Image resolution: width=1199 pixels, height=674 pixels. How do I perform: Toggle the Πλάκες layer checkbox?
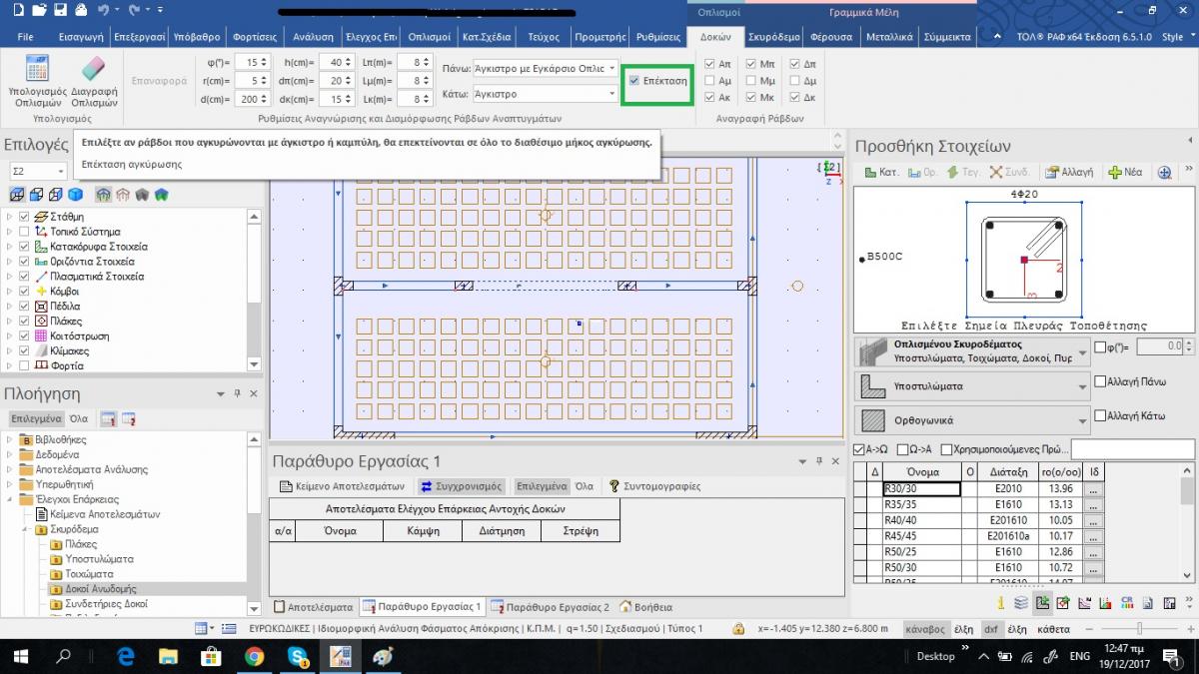click(26, 322)
